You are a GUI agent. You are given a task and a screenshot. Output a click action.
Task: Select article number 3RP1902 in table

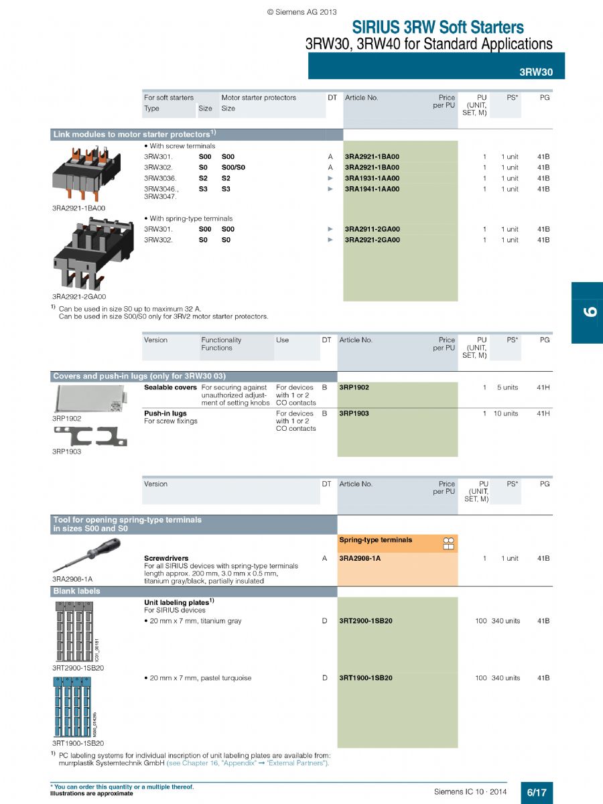[x=354, y=387]
